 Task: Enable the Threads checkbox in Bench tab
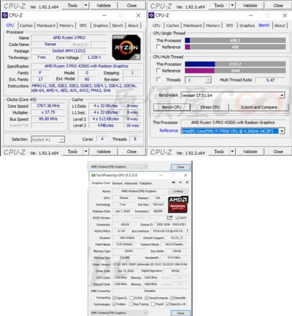pos(159,80)
